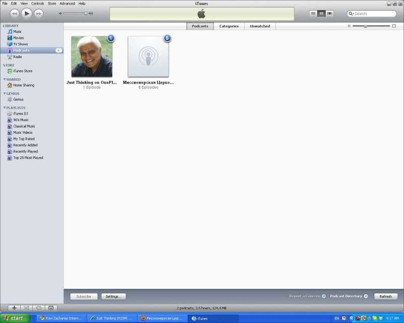This screenshot has width=404, height=323.
Task: Switch to the Ravi Zacharias browser taskbar window
Action: [x=61, y=318]
